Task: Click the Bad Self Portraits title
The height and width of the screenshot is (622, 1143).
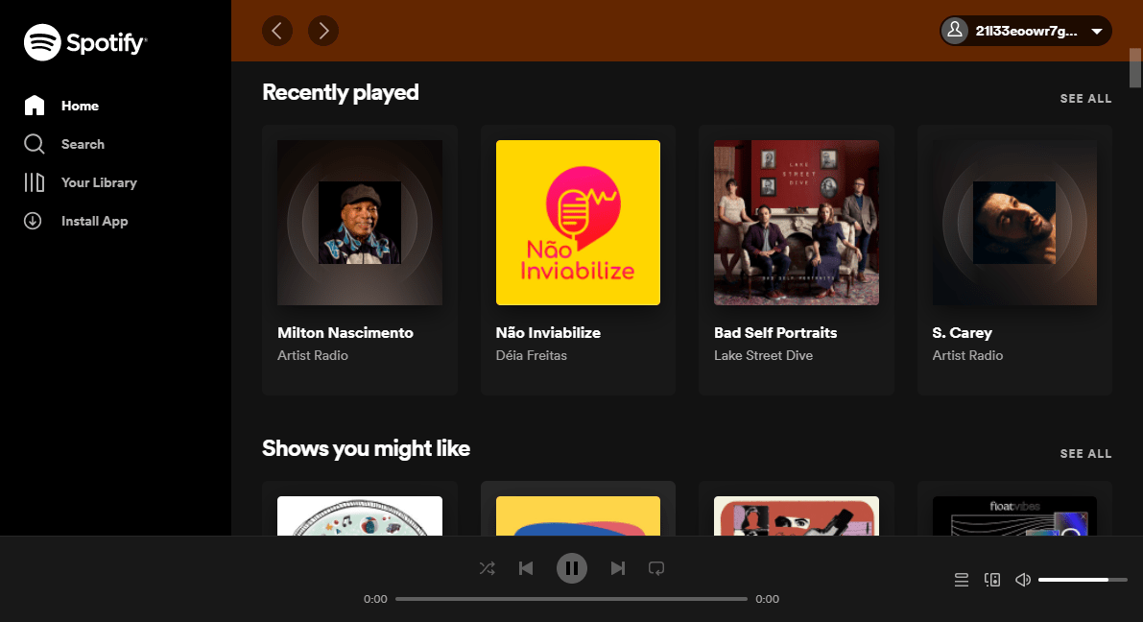Action: [x=775, y=332]
